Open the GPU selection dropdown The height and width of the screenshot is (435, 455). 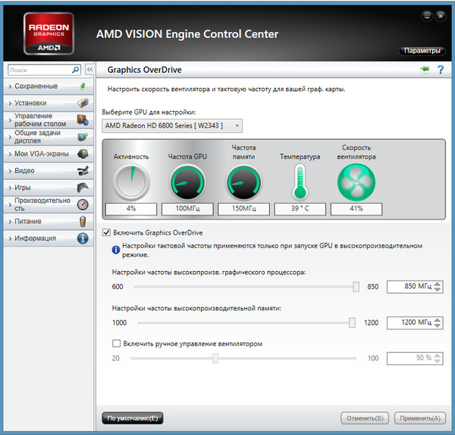tap(172, 125)
